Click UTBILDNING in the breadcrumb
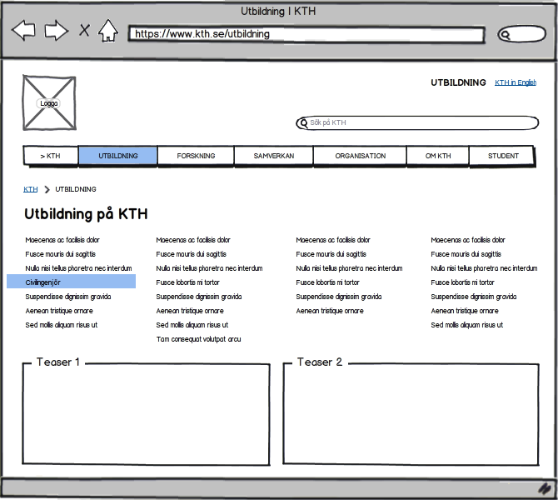The image size is (558, 500). pos(76,189)
